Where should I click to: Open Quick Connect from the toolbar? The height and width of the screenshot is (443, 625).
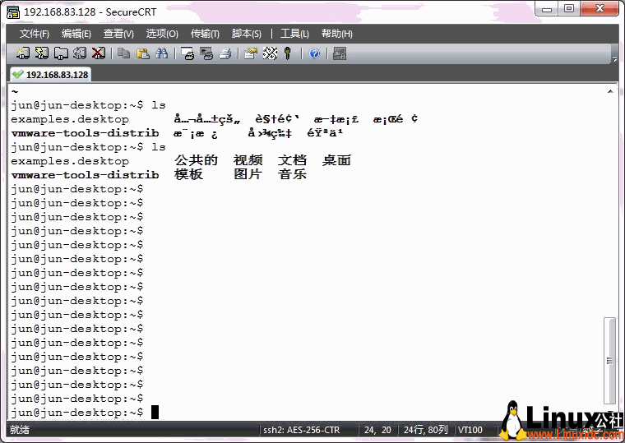(x=41, y=53)
